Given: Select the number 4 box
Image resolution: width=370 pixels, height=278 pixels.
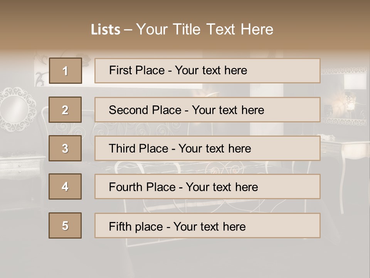Looking at the screenshot, I should click(65, 186).
